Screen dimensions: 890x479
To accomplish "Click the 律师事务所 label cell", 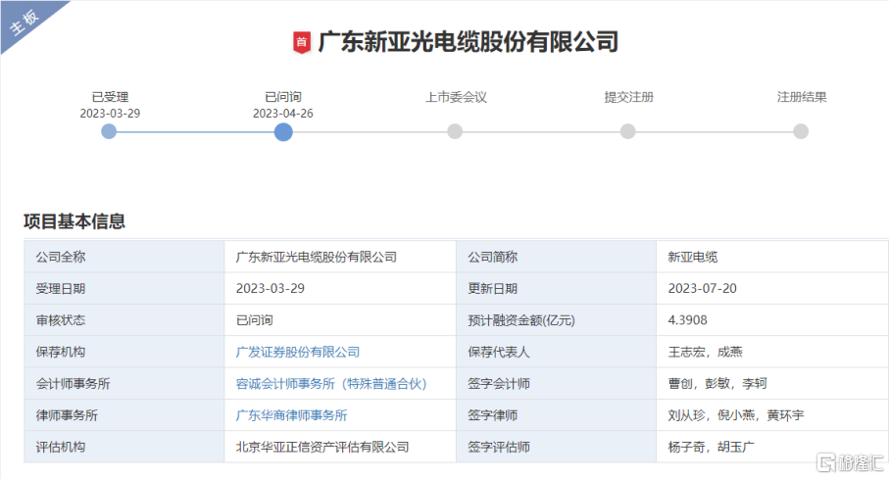I will [x=124, y=415].
